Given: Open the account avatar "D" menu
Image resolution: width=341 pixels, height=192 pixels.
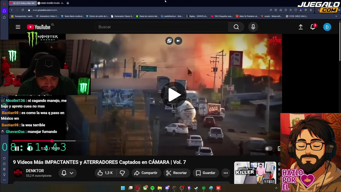Looking at the screenshot, I should 327,27.
